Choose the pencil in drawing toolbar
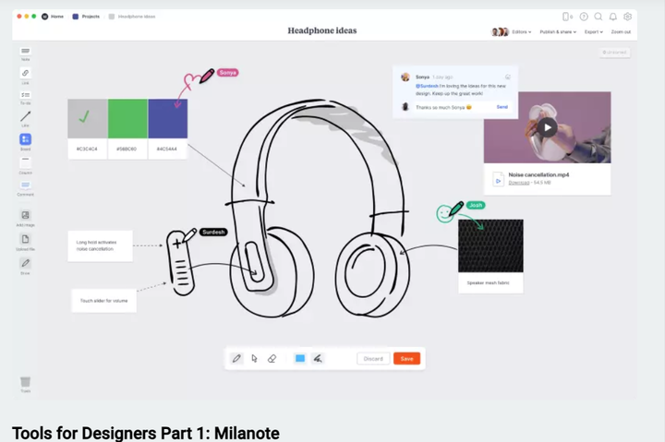Screen dimensions: 665x442 coord(236,358)
